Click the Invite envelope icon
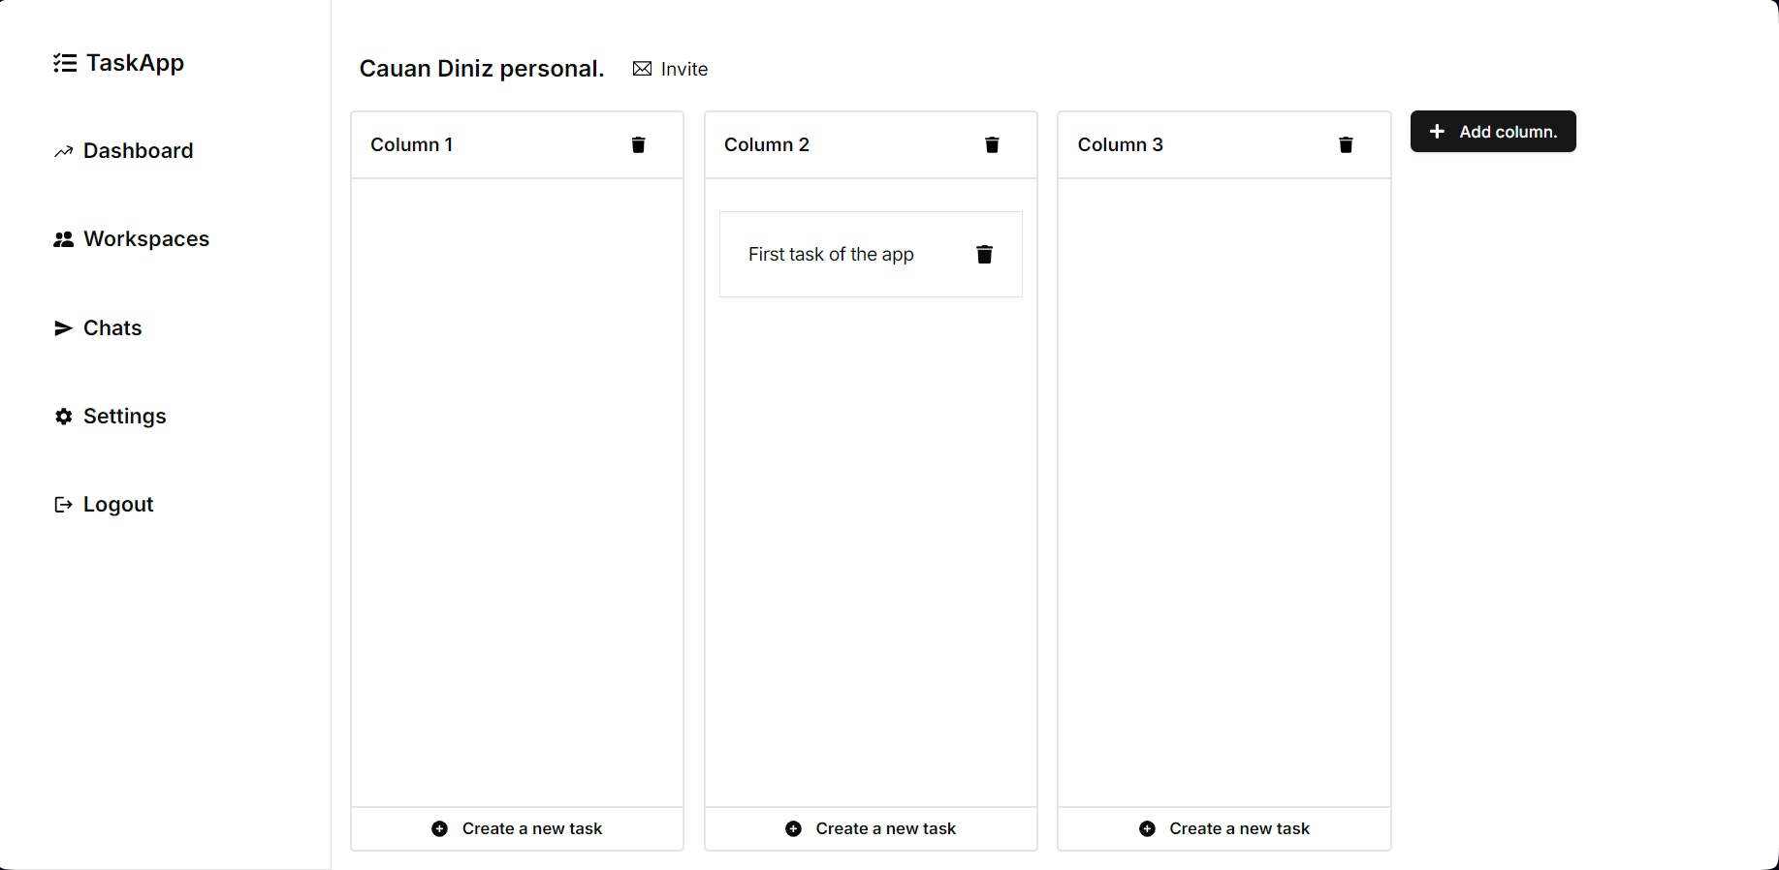This screenshot has width=1779, height=870. (641, 68)
